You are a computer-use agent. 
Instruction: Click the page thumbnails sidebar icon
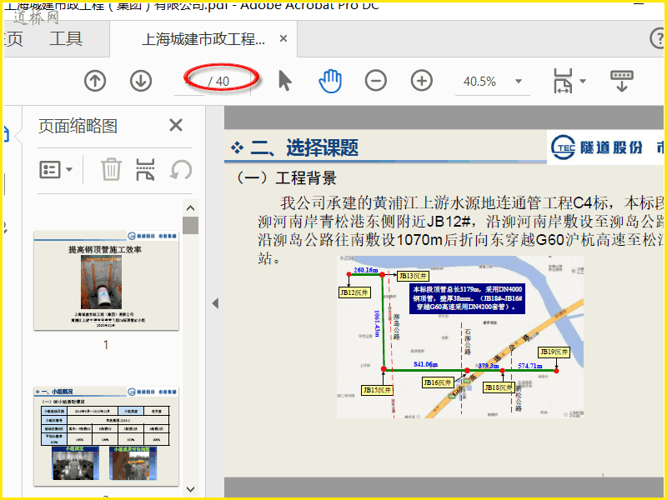[x=6, y=134]
